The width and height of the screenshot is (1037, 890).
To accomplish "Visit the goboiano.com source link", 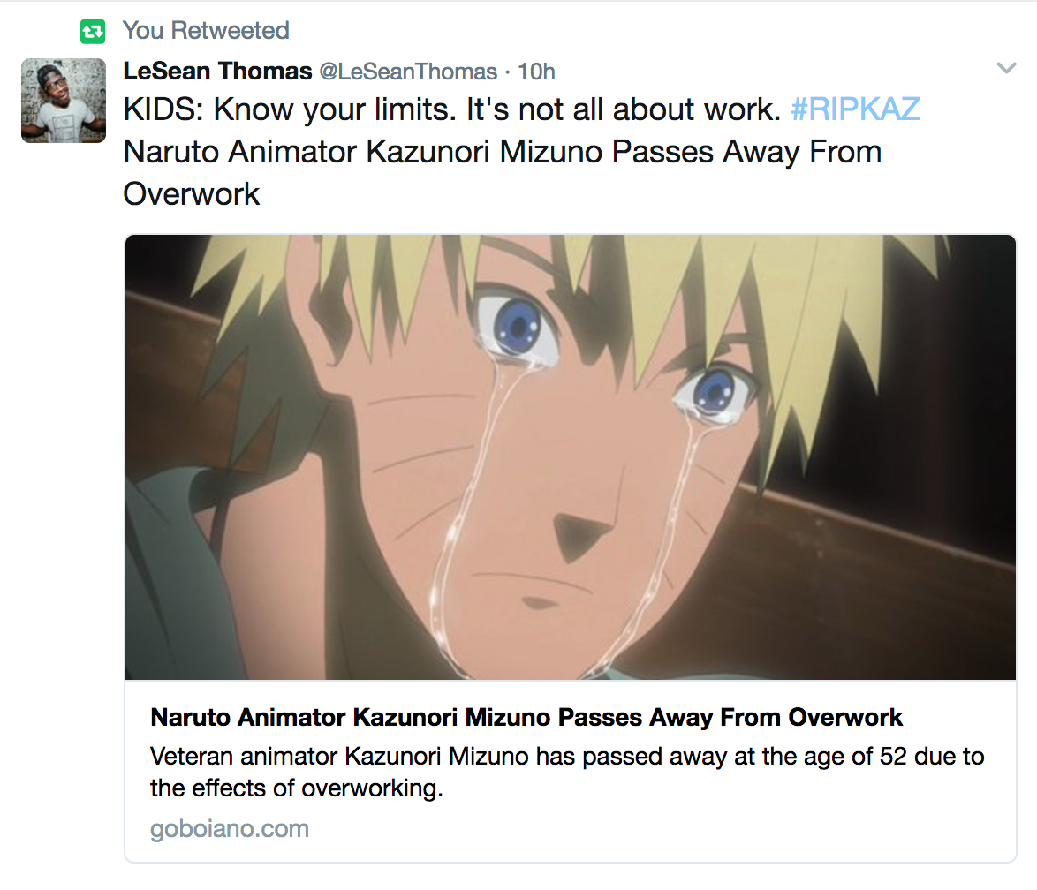I will [230, 829].
